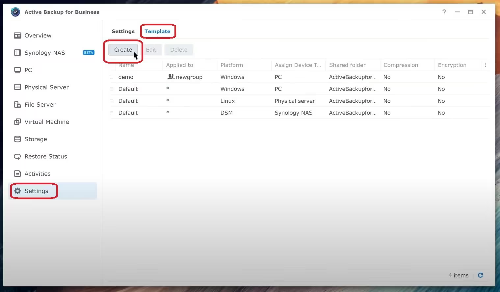
Task: Click the Settings gear icon in the sidebar
Action: [17, 191]
